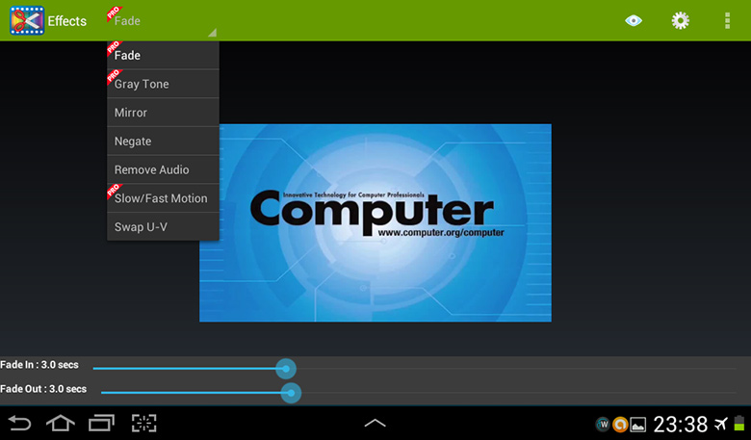751x440 pixels.
Task: Tap the screenshot capture icon
Action: click(x=144, y=424)
